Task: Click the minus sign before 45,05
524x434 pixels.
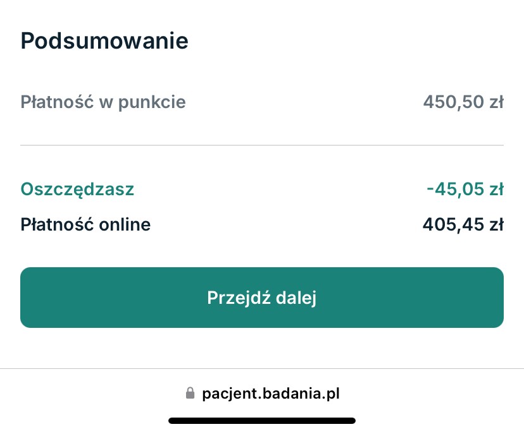Action: tap(430, 190)
